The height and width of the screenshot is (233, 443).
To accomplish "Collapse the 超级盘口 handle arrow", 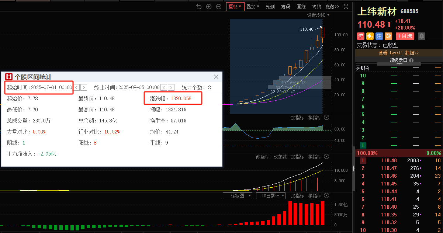I will coord(399,64).
